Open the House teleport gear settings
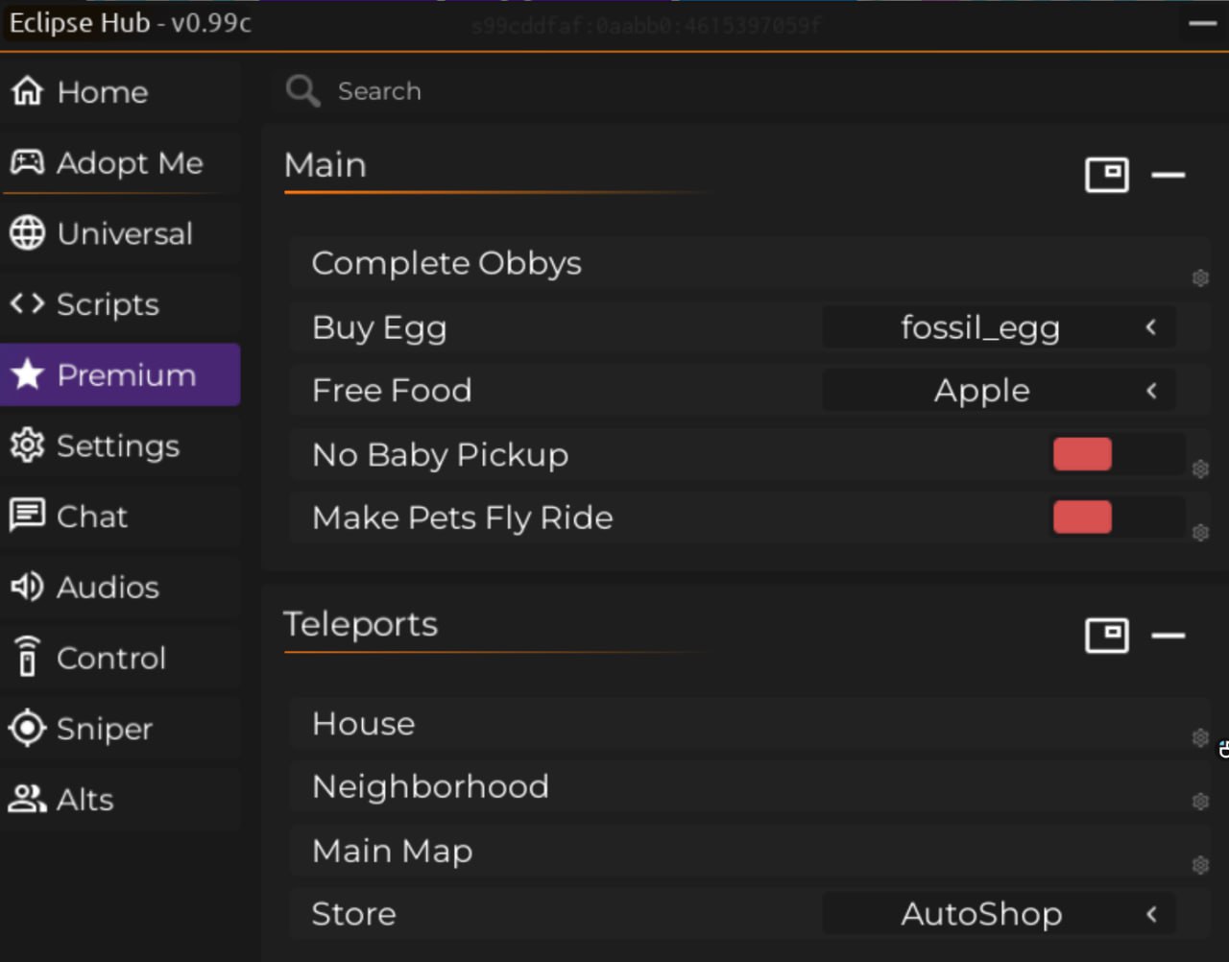This screenshot has width=1229, height=962. 1200,737
